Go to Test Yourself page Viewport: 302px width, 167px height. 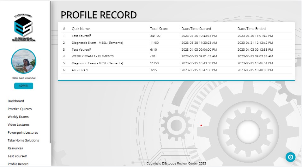pyautogui.click(x=17, y=156)
